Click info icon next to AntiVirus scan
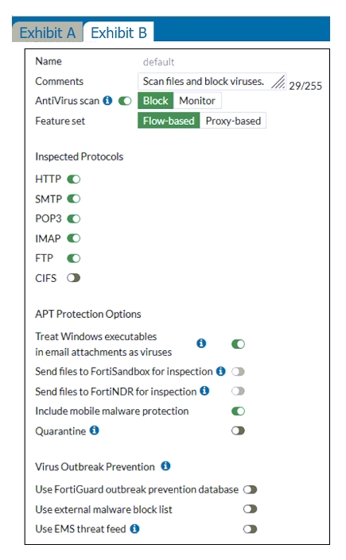This screenshot has width=346, height=560. pyautogui.click(x=107, y=101)
